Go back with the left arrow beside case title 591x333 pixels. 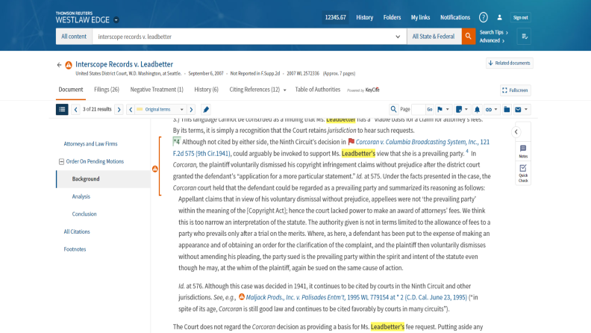tap(59, 65)
